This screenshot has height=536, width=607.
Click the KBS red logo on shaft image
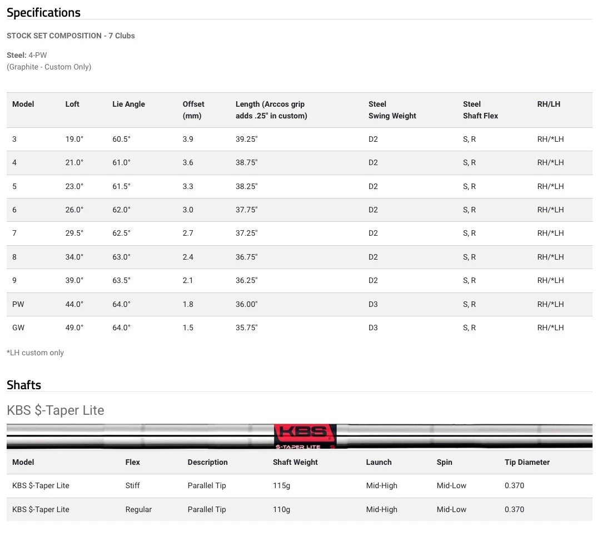click(305, 433)
